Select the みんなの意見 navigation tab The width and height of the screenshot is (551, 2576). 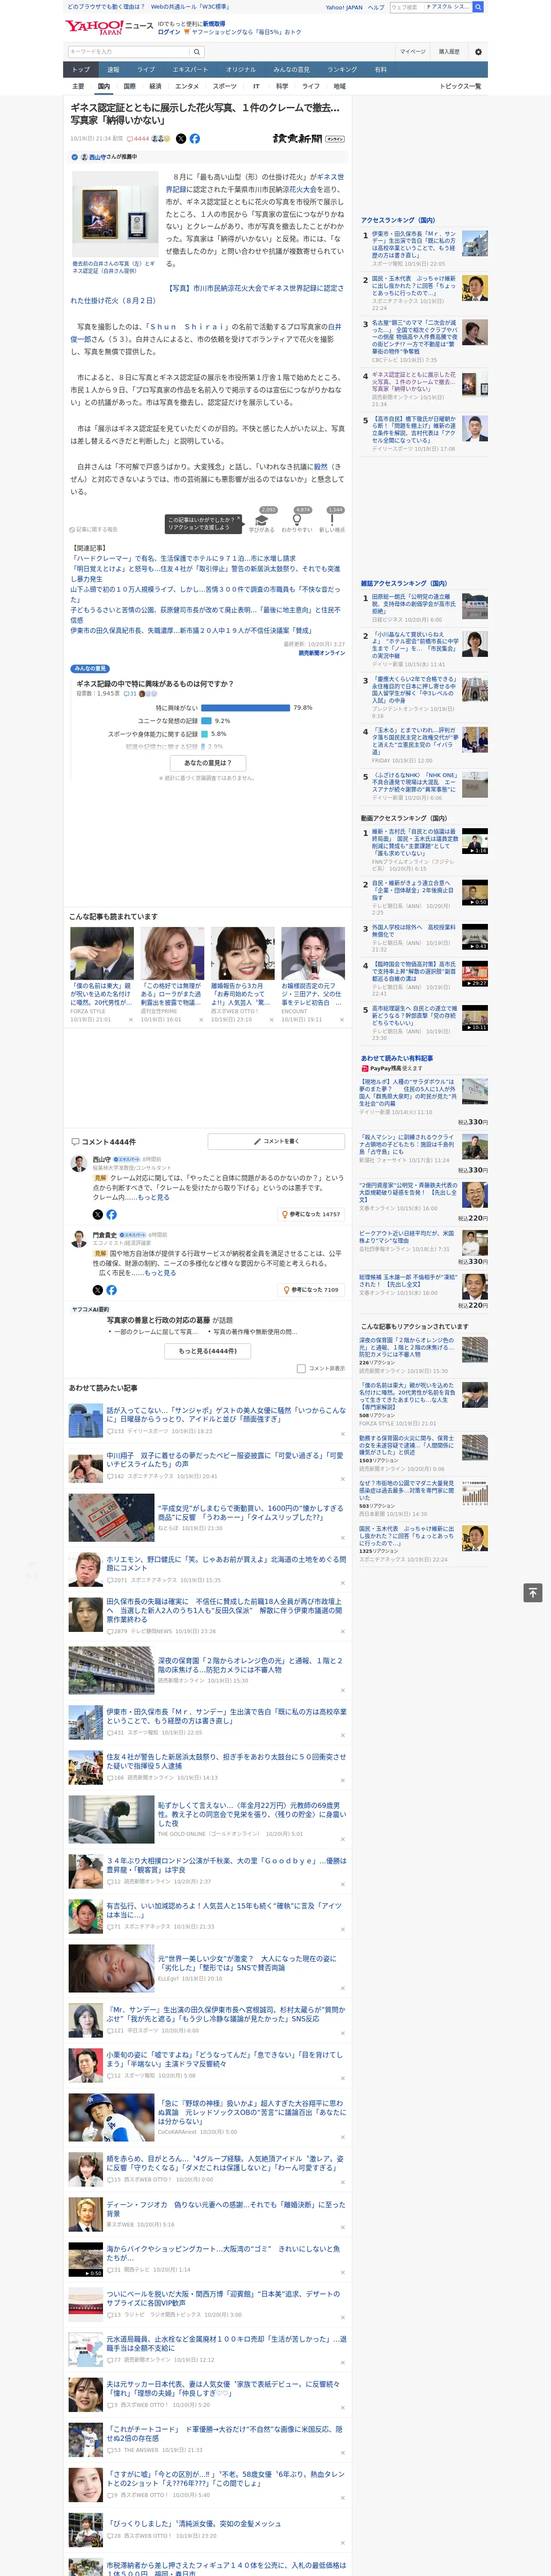(x=291, y=70)
